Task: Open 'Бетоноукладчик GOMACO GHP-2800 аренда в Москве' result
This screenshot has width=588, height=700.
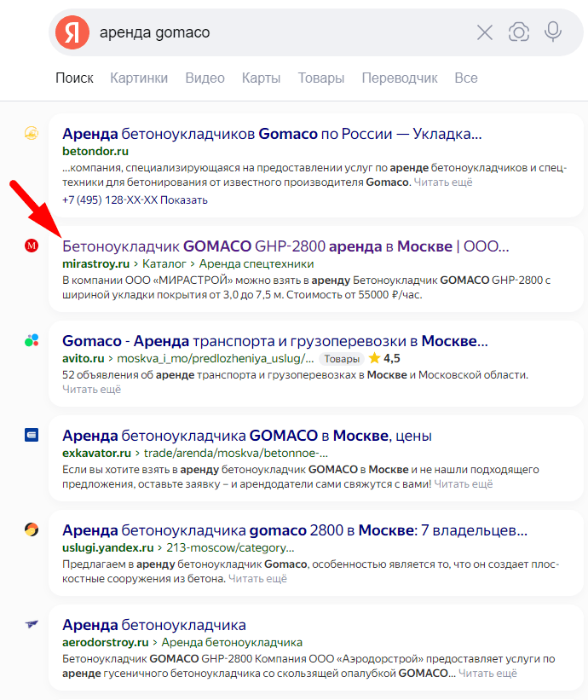Action: click(285, 246)
